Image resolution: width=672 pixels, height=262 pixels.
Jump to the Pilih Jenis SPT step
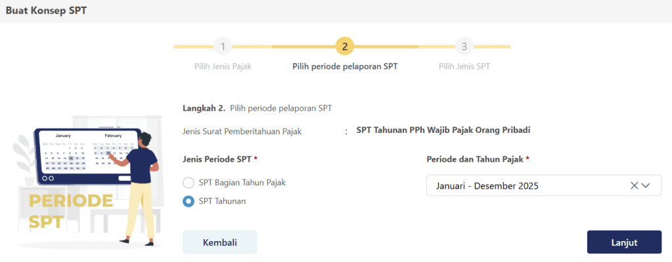click(x=464, y=66)
